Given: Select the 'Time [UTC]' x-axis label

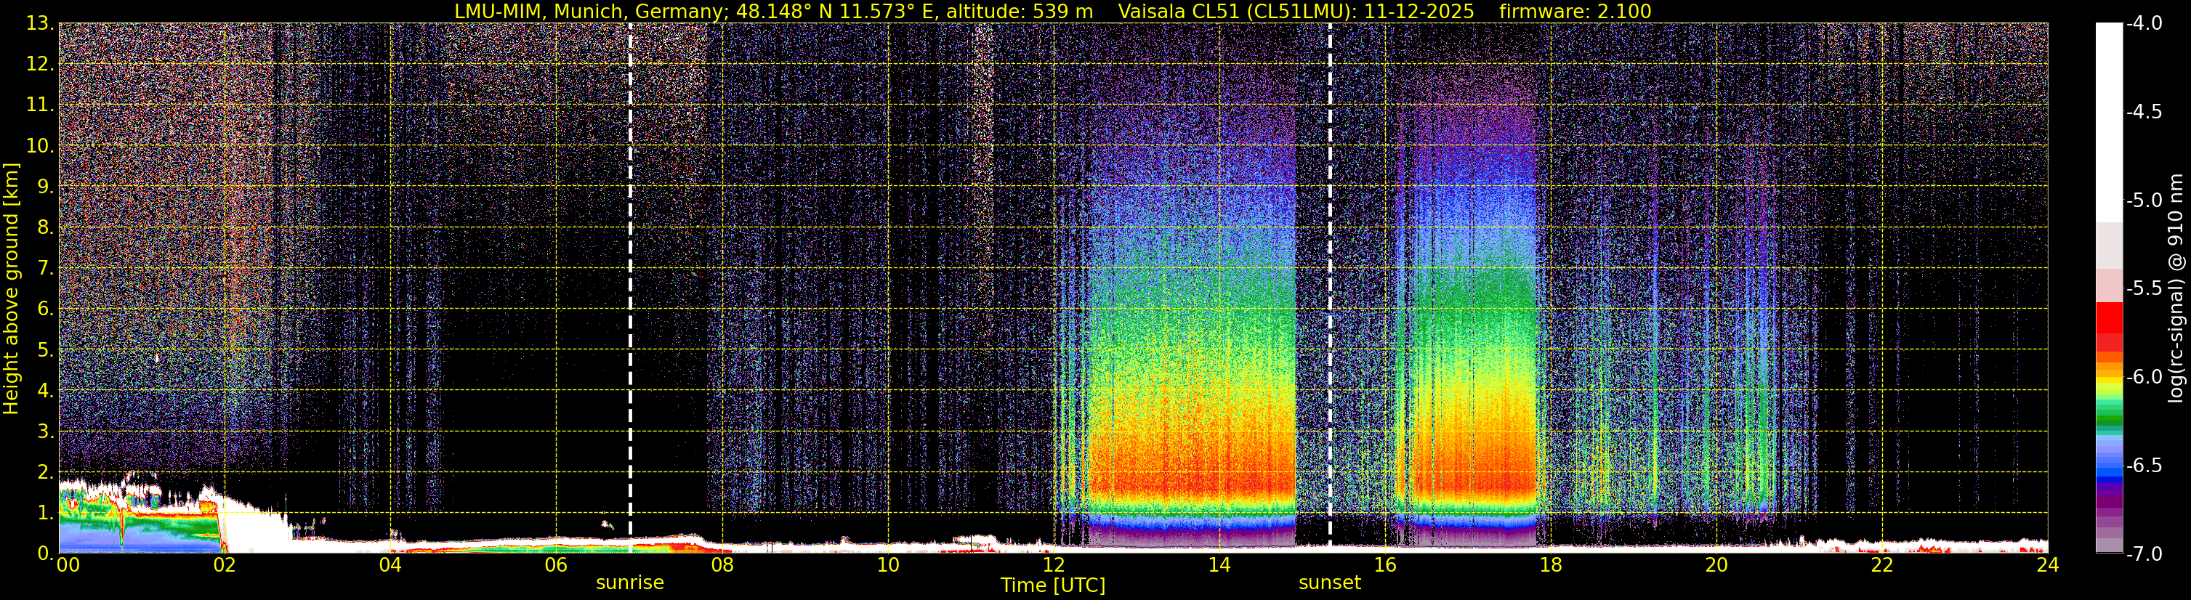Looking at the screenshot, I should 1052,585.
